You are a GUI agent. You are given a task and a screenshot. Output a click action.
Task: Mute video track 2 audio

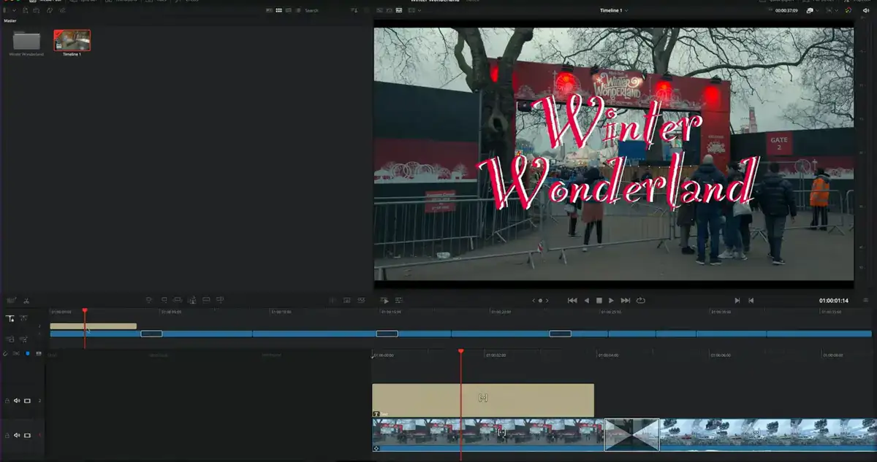17,401
